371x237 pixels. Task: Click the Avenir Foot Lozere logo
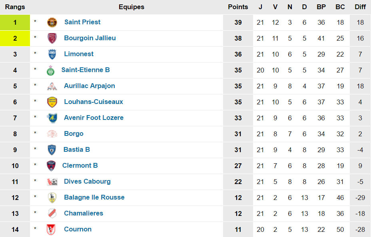52,118
